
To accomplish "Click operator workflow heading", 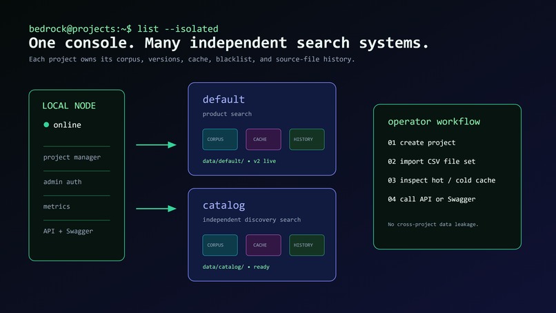I will click(434, 122).
